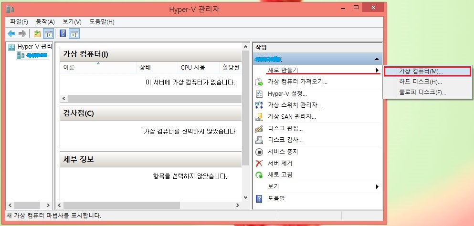This screenshot has width=474, height=226.
Task: Open the 보기(V) menu
Action: click(72, 22)
